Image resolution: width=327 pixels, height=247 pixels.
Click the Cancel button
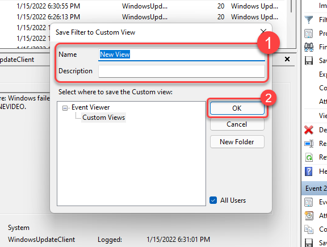click(237, 124)
